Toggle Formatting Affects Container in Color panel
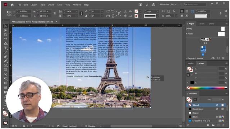 pyautogui.click(x=188, y=75)
